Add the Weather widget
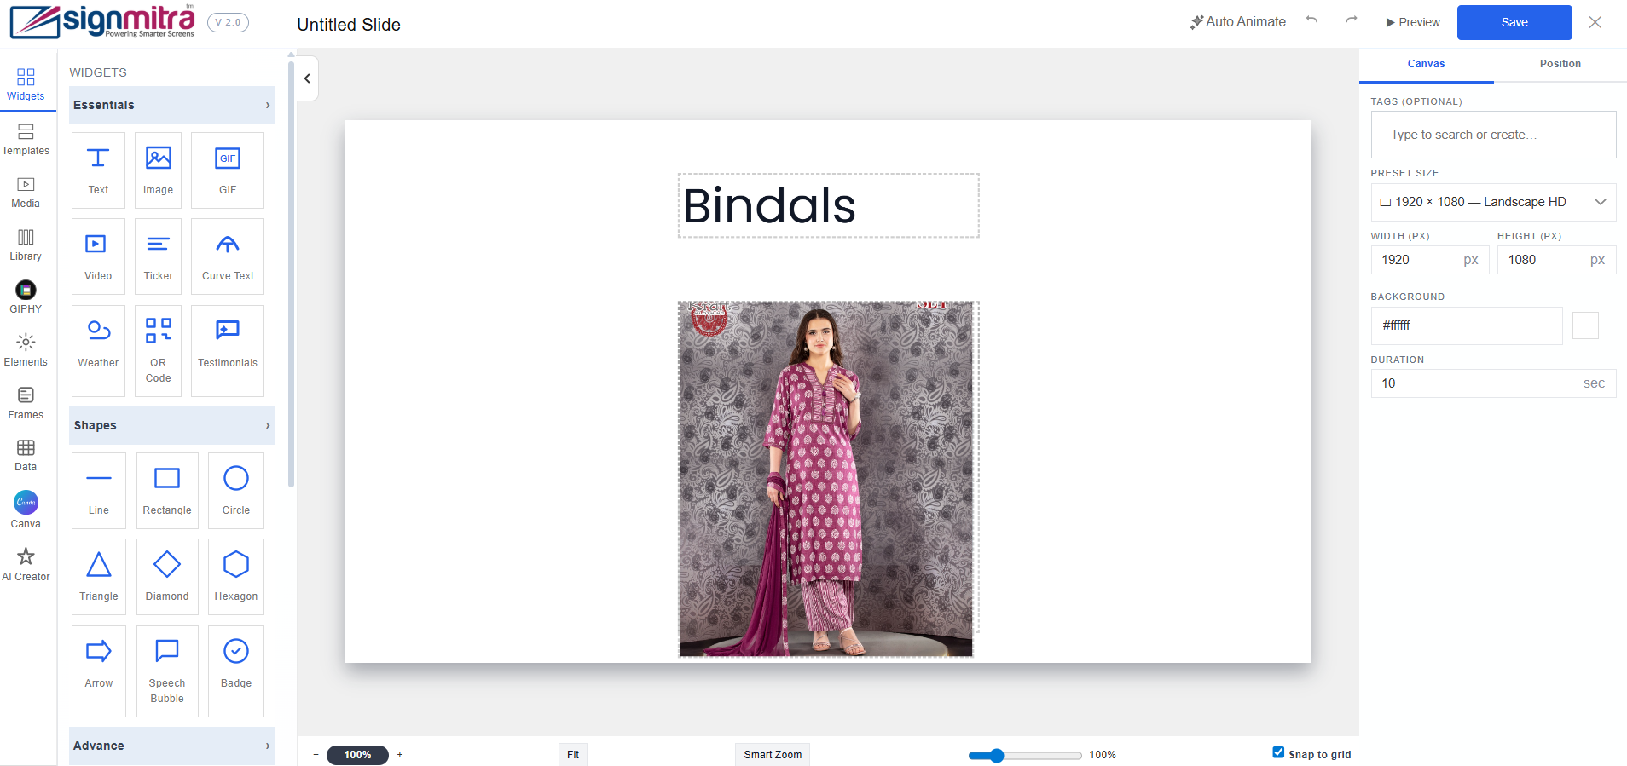Screen dimensions: 1627x766 click(98, 351)
